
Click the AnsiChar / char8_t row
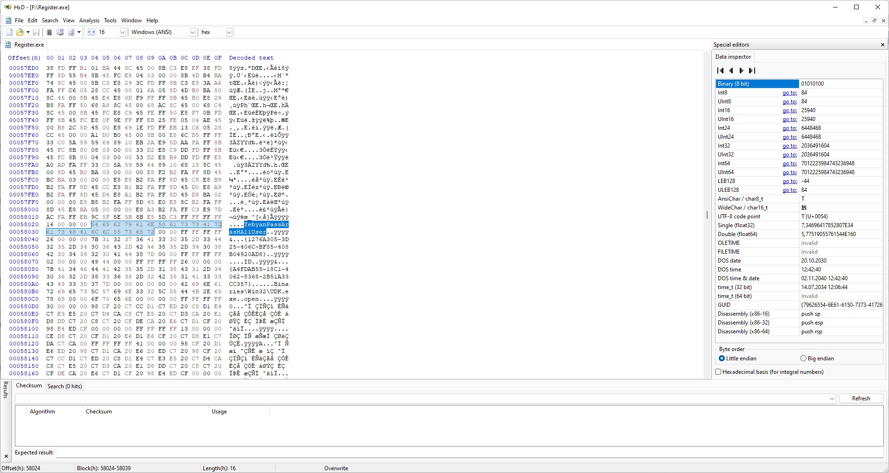(799, 199)
